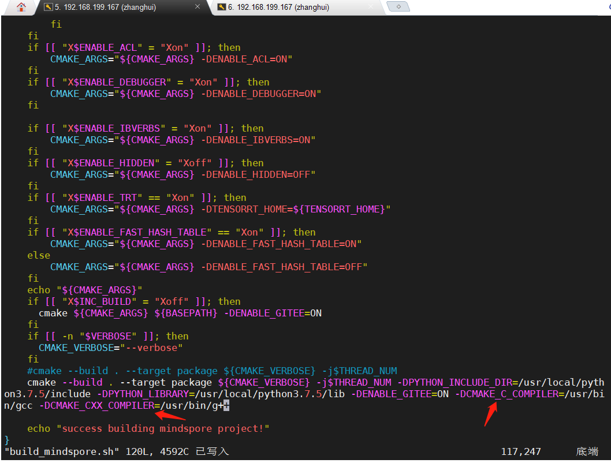Open a new session tab
Screen dimensions: 611x463
[398, 6]
